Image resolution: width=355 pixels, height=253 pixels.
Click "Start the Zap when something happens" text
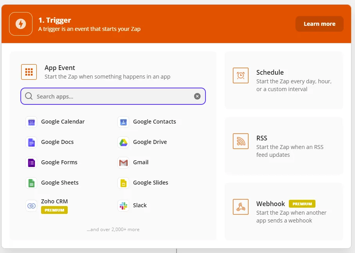click(x=107, y=77)
